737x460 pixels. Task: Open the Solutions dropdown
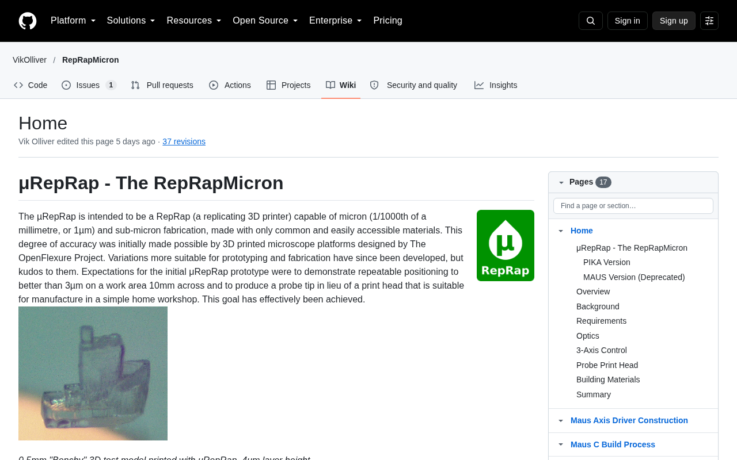pos(131,21)
